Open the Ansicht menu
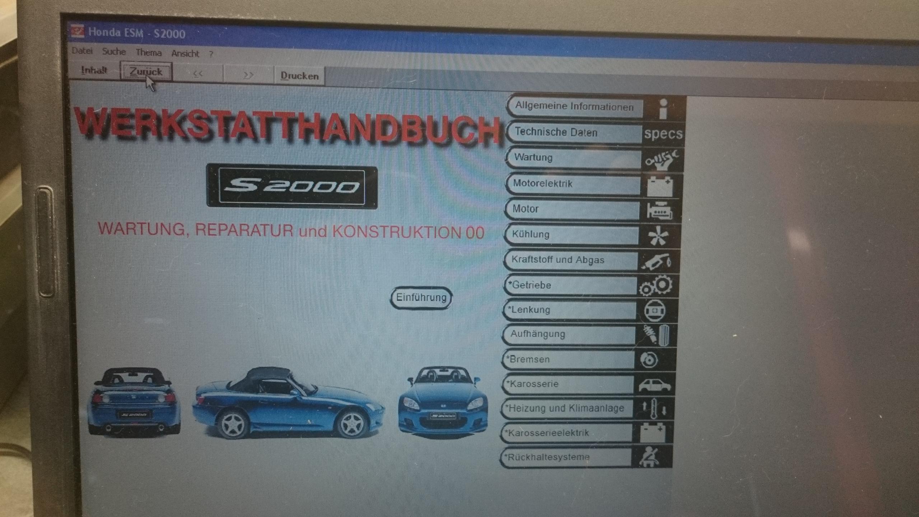 coord(185,53)
